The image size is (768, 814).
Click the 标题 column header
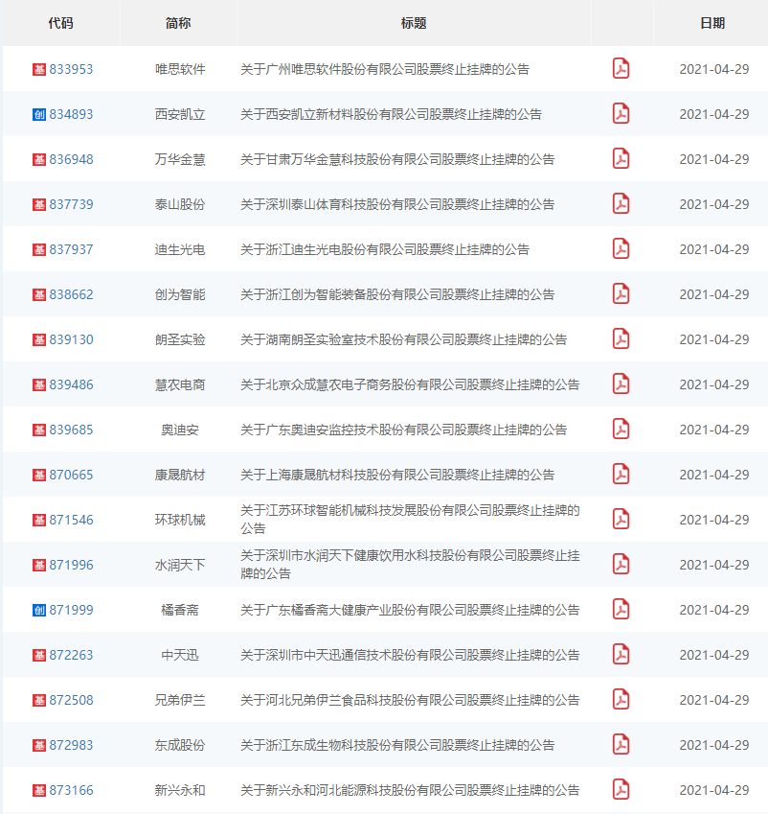[414, 23]
